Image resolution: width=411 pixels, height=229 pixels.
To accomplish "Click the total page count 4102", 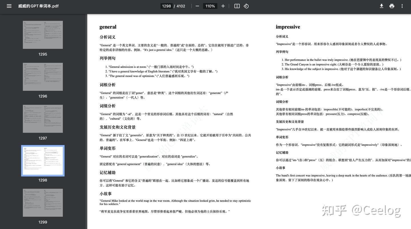I will click(181, 6).
